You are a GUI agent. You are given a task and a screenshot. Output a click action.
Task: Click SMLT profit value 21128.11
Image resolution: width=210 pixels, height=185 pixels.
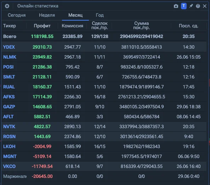tap(42, 77)
